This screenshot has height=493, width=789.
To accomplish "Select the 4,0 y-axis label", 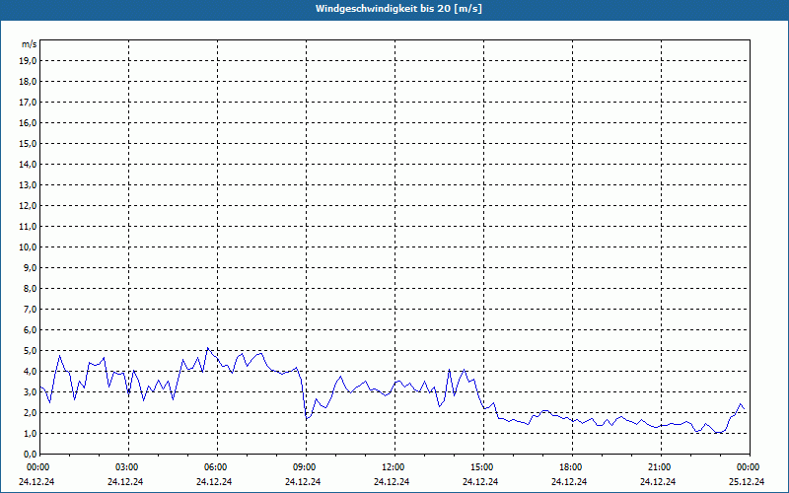I will (x=30, y=372).
